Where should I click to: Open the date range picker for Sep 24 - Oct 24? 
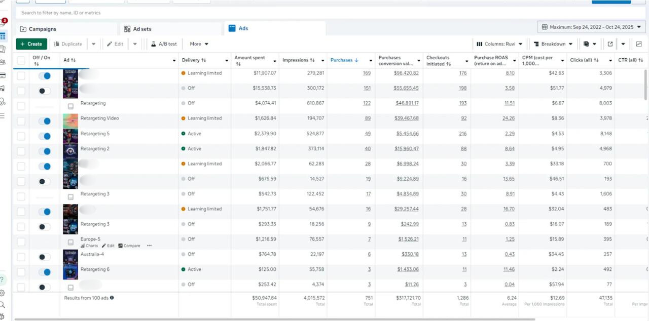coord(591,28)
